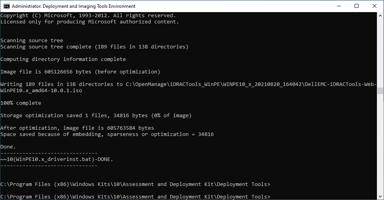Viewport: 384px width, 200px height.
Task: Click the window title text 'Administrator: Deployment and Imaging Tools Environment'
Action: click(73, 6)
